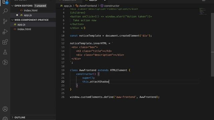Click line number 26 in the gutter
Screen dimensions: 214x120
63,97
